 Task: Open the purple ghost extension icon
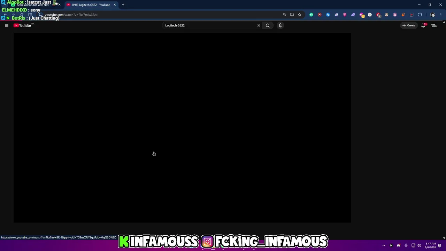[353, 15]
